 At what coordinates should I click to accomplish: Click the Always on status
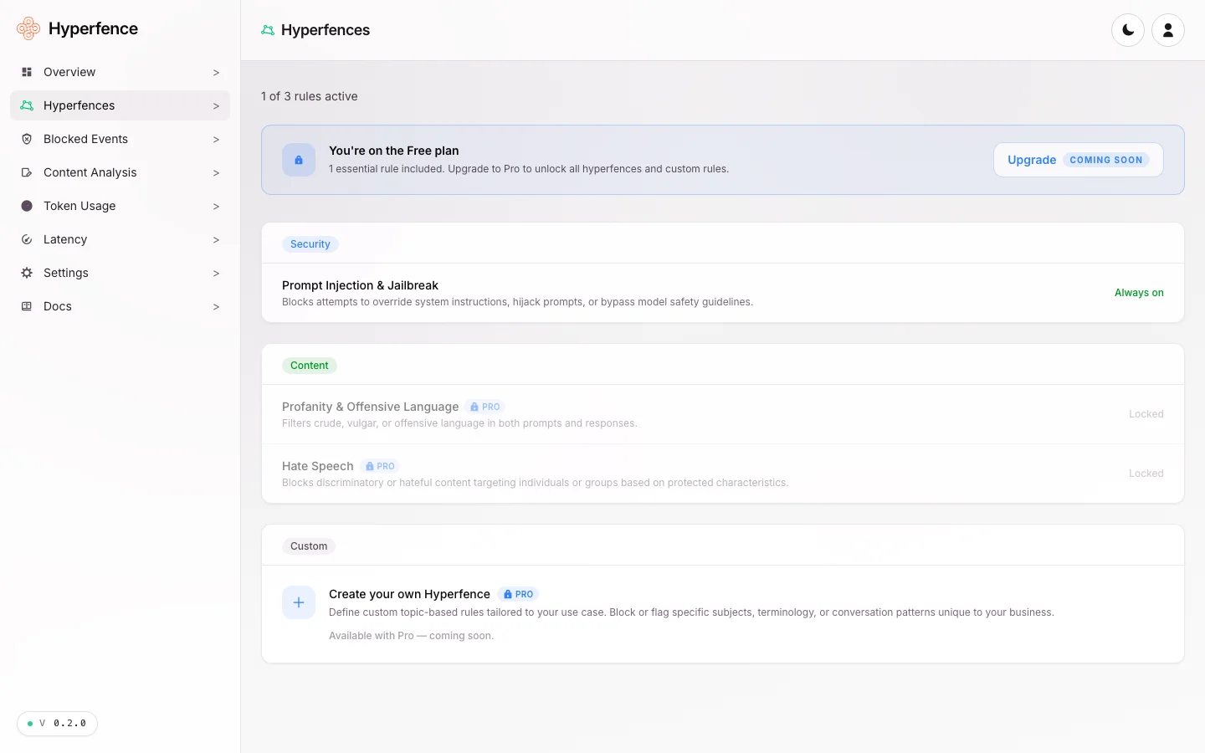click(1139, 293)
